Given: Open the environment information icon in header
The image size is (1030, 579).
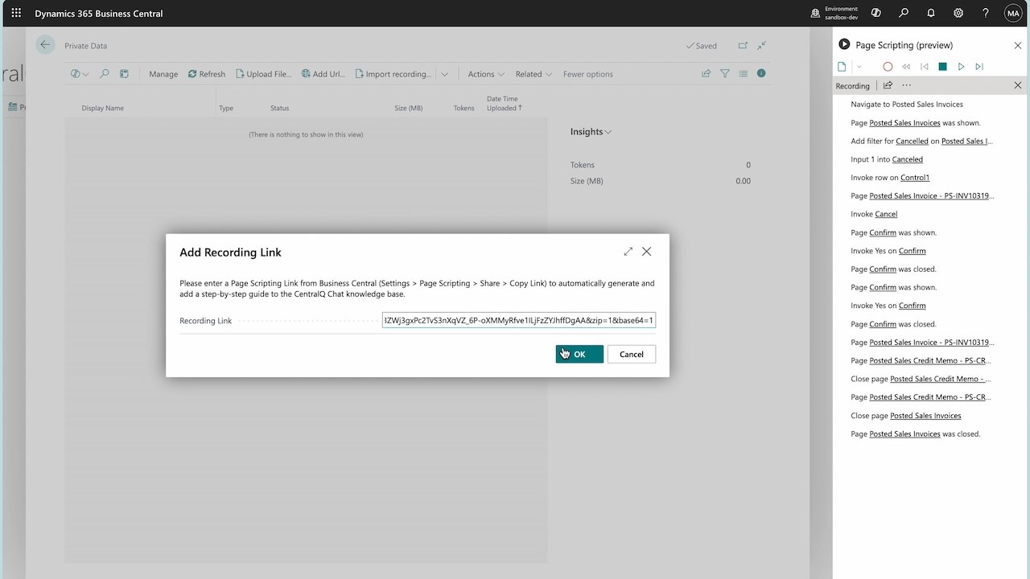Looking at the screenshot, I should [x=815, y=13].
